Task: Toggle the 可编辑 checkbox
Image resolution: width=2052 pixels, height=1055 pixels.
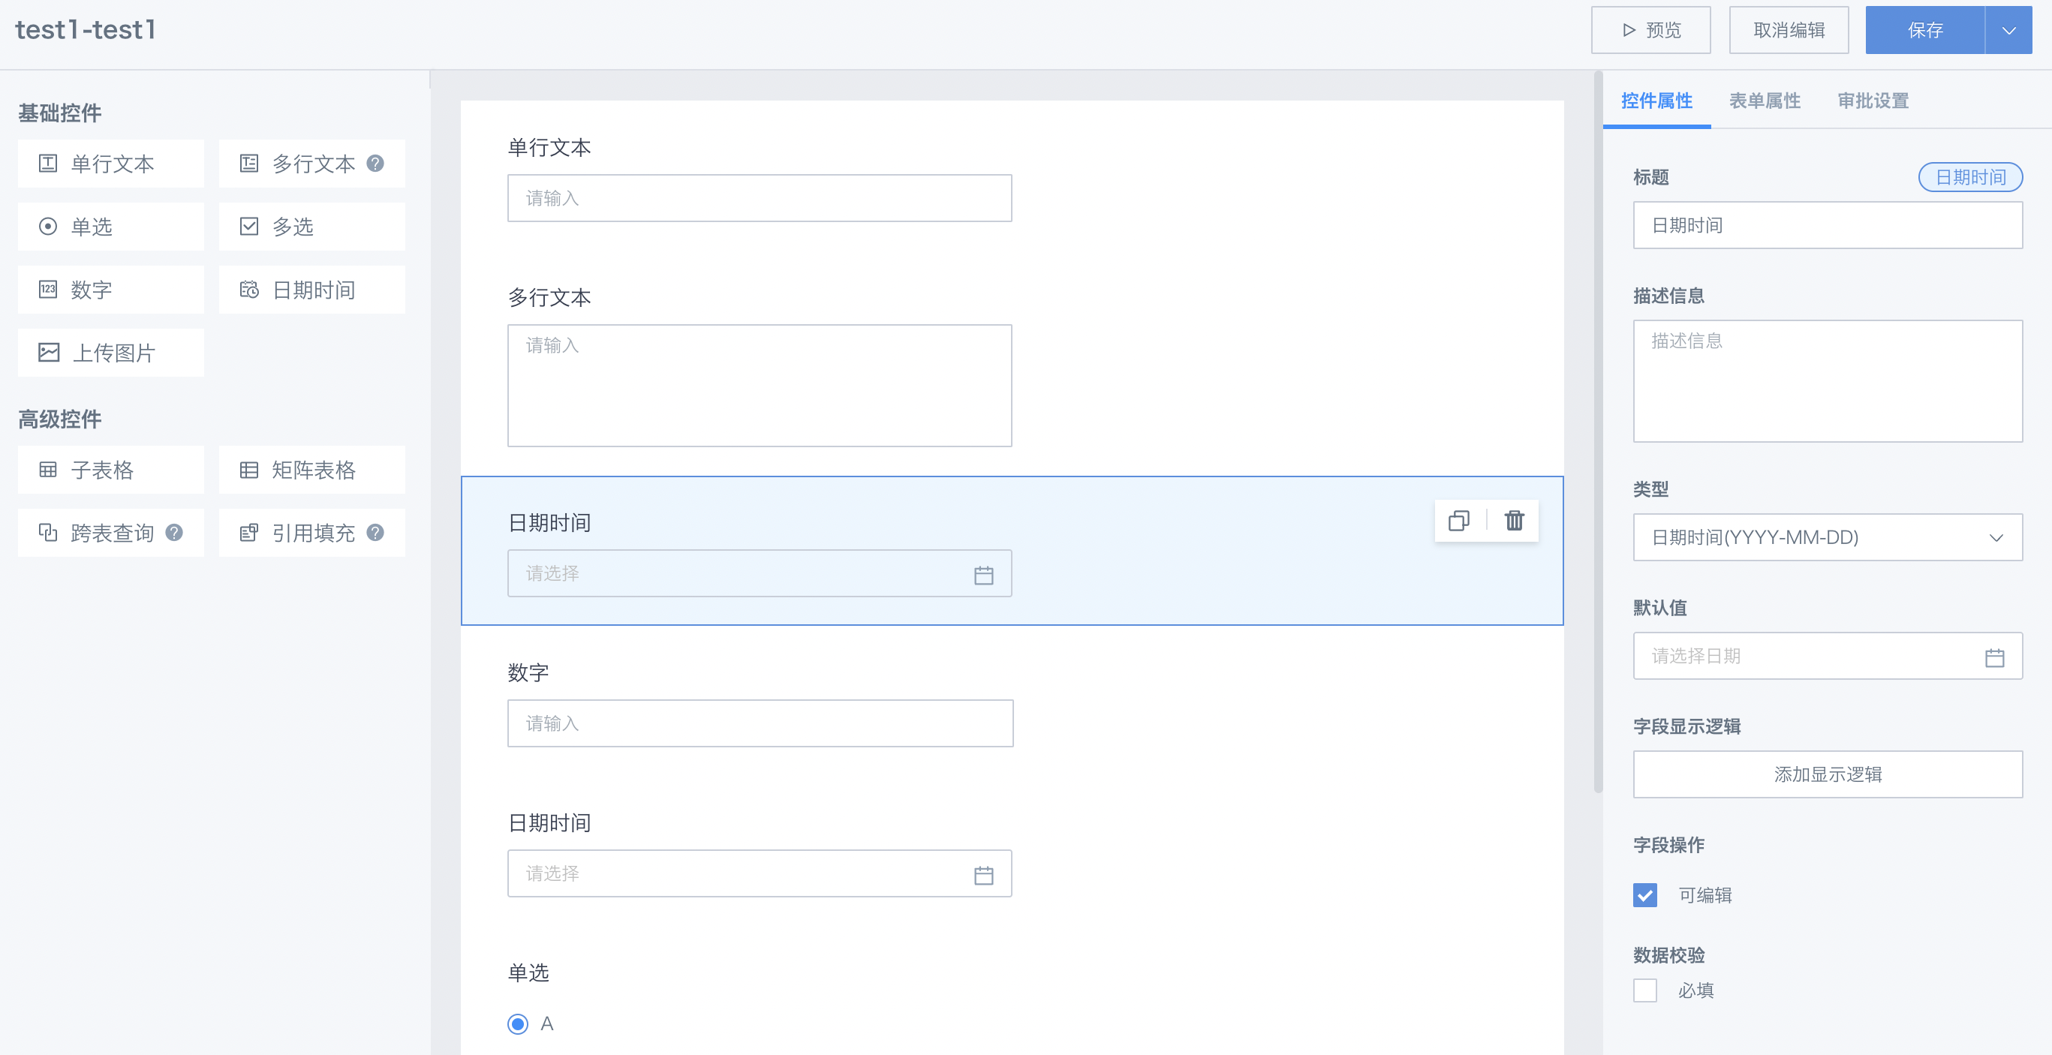Action: (x=1645, y=895)
